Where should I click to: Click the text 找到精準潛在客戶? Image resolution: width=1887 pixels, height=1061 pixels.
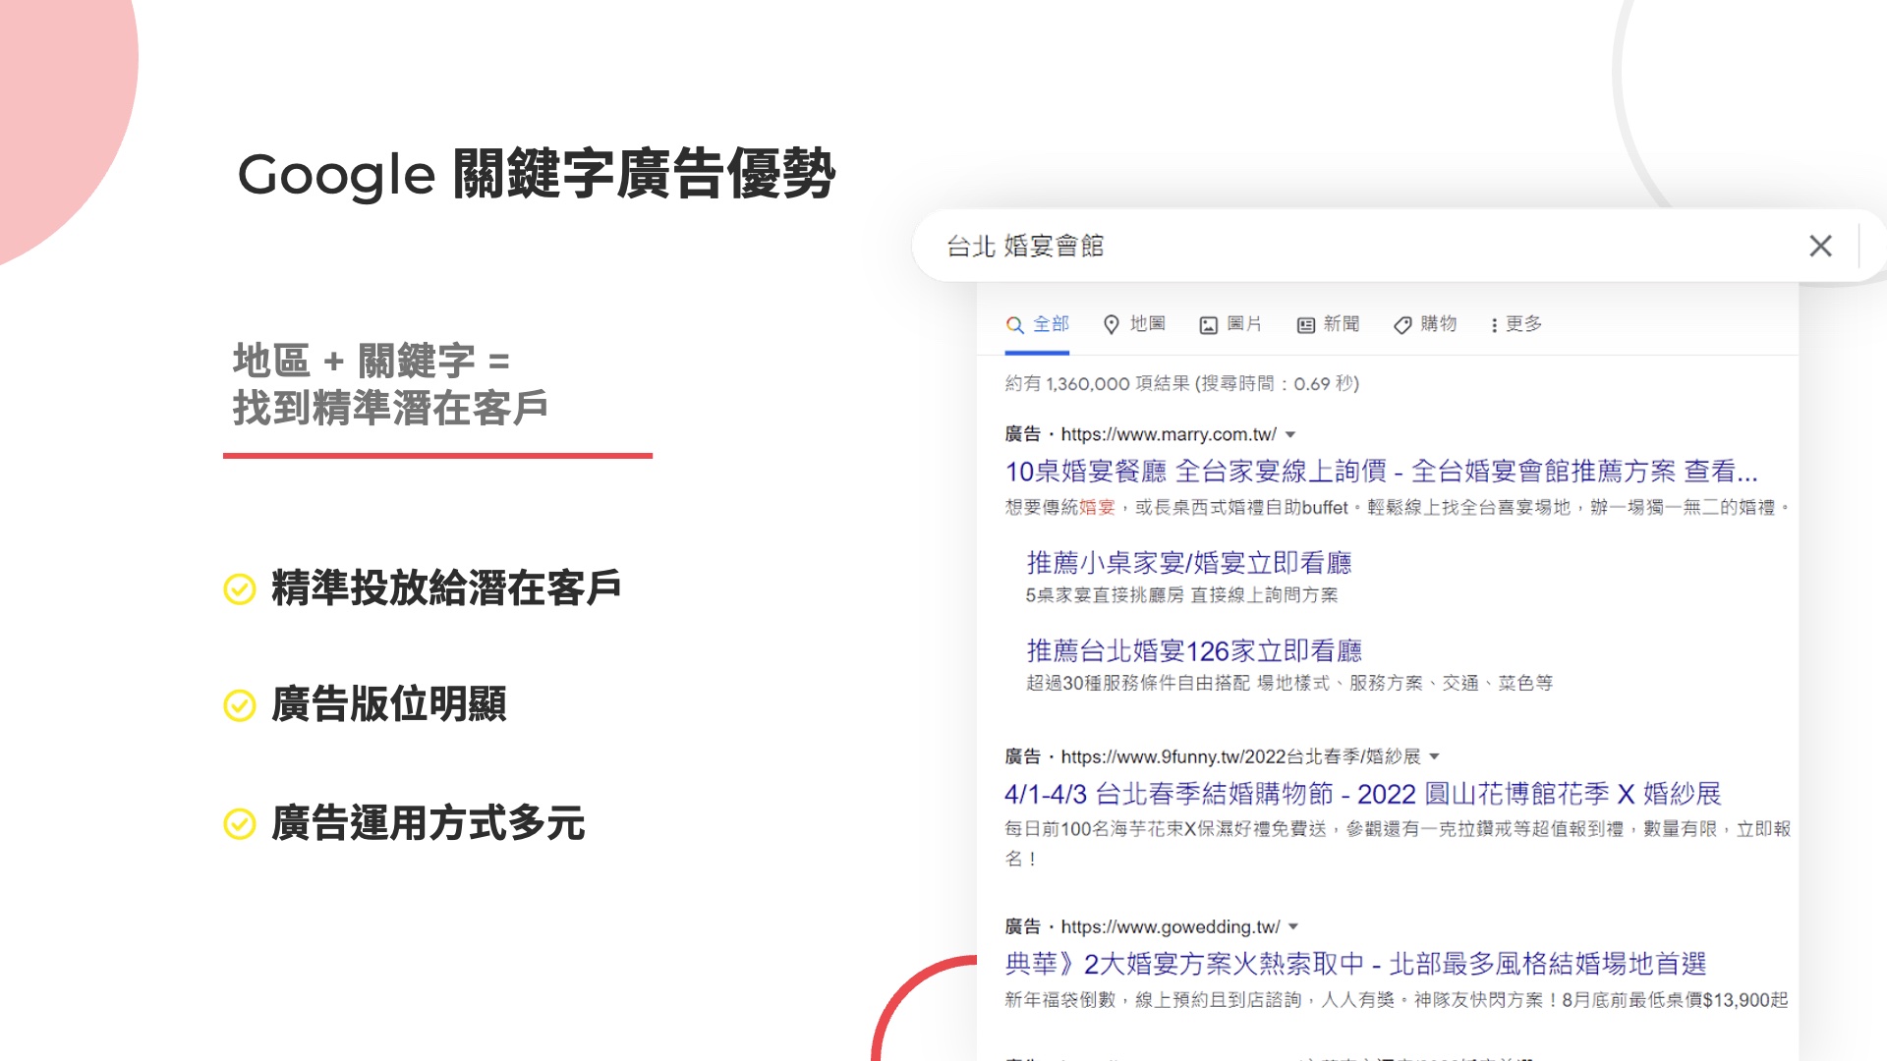click(390, 408)
